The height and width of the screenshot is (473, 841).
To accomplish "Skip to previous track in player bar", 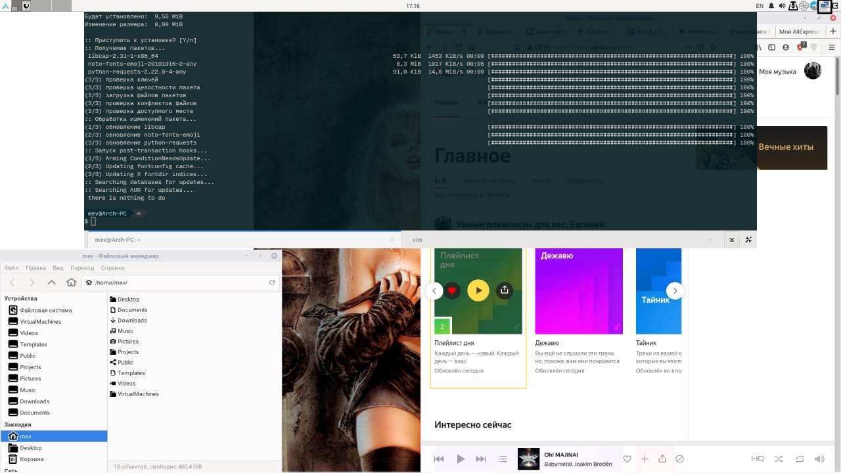I will pos(439,459).
